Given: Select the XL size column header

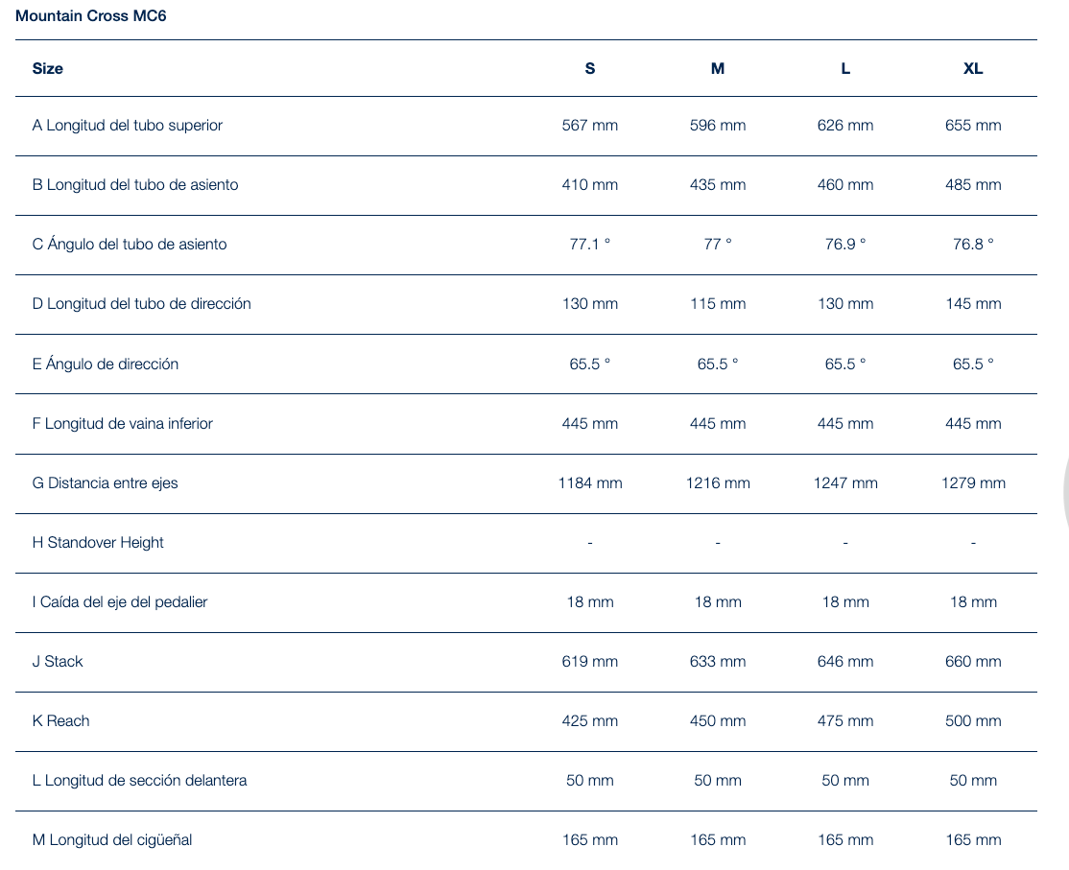Looking at the screenshot, I should point(973,68).
